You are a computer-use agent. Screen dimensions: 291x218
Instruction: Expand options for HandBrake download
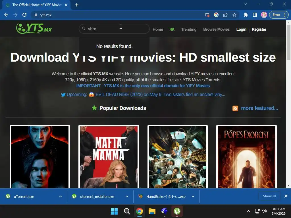click(x=193, y=196)
